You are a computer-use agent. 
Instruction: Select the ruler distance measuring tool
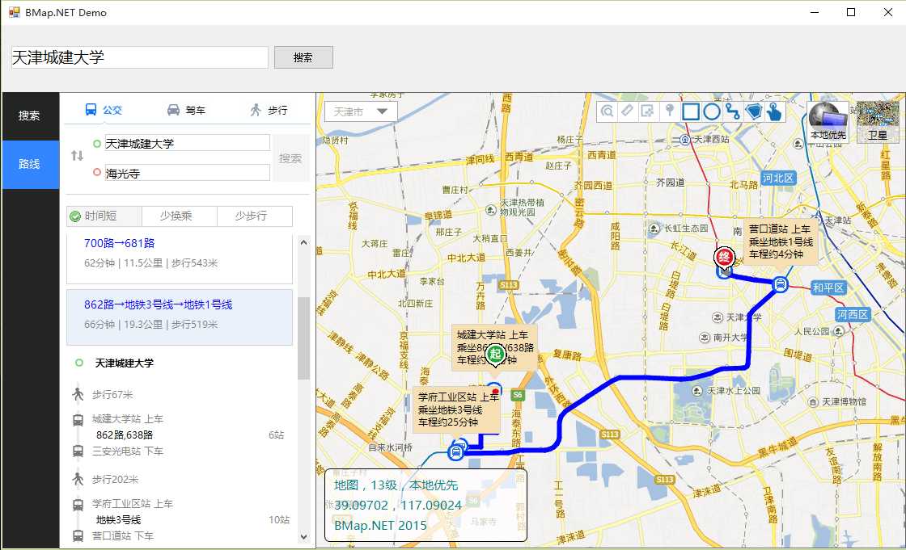(627, 111)
